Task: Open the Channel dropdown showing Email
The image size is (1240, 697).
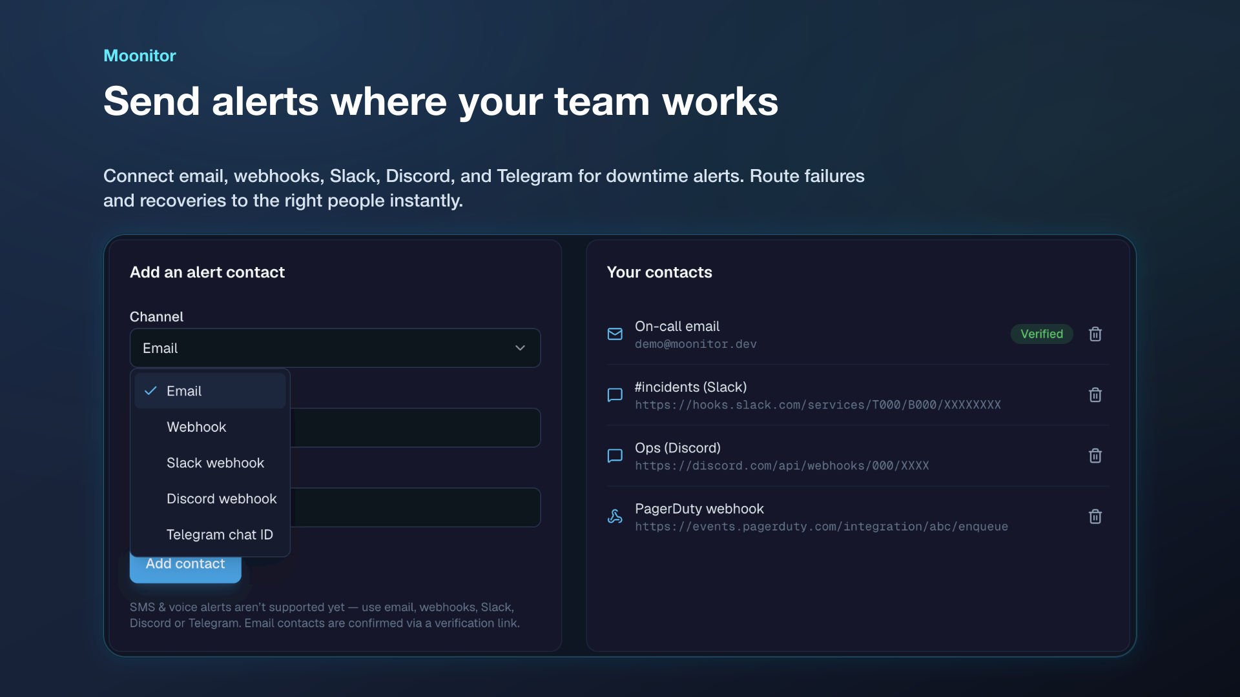Action: point(335,348)
